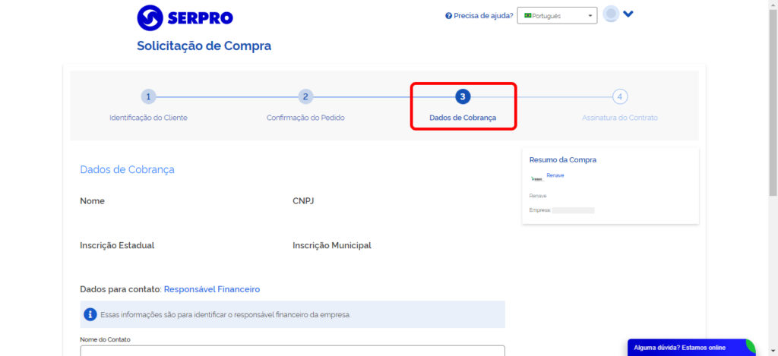This screenshot has width=778, height=356.
Task: Click the help question mark icon
Action: coord(448,15)
